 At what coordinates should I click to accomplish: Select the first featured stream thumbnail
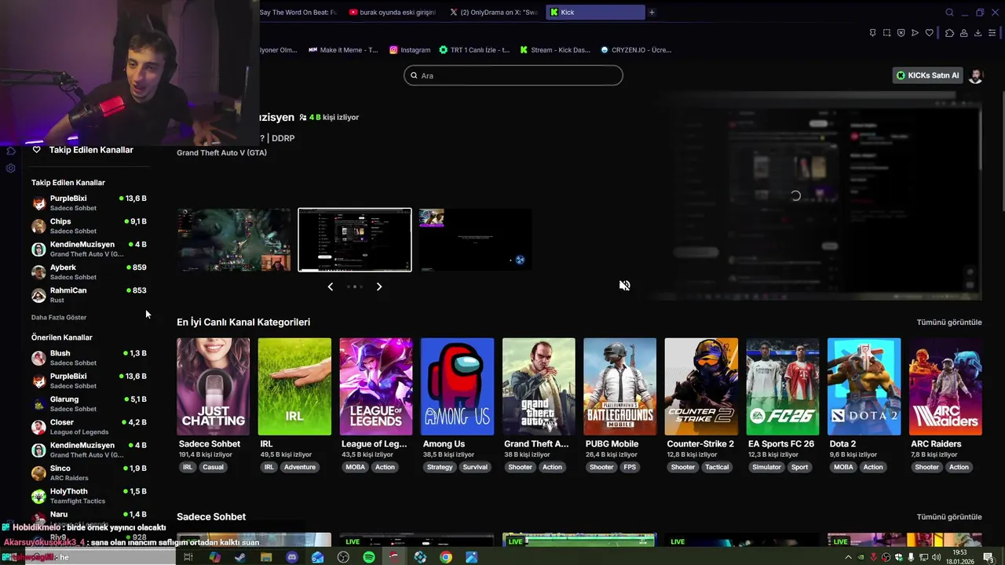point(234,240)
